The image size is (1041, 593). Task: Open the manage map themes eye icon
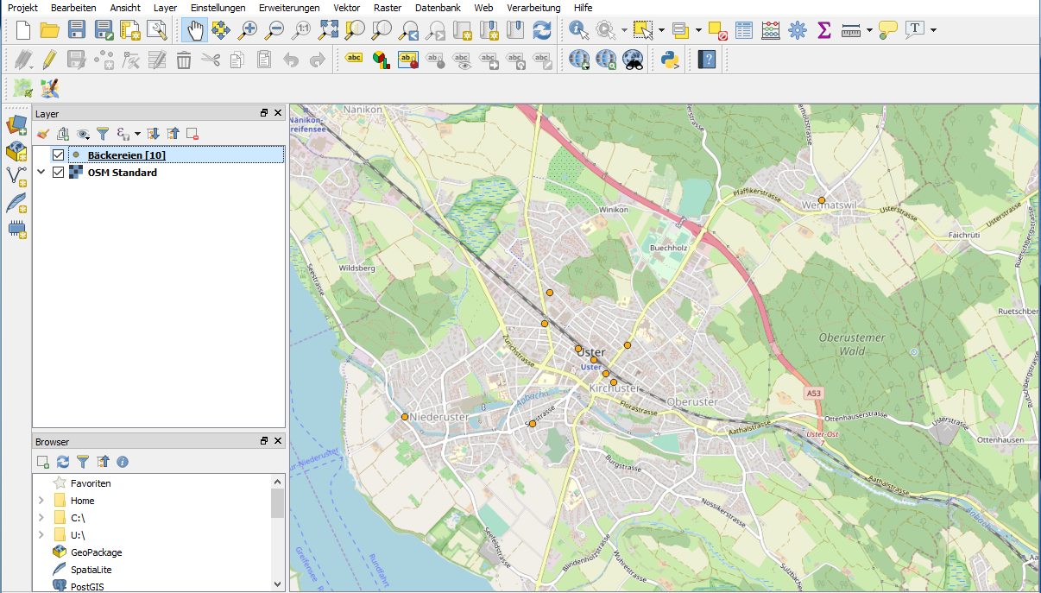[83, 134]
